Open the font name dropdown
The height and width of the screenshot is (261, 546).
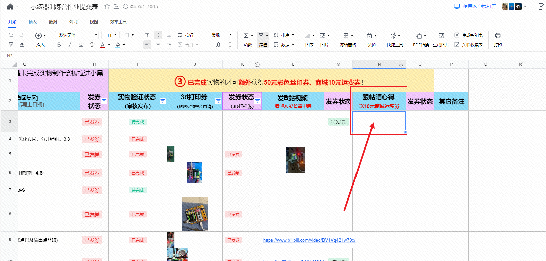click(77, 35)
